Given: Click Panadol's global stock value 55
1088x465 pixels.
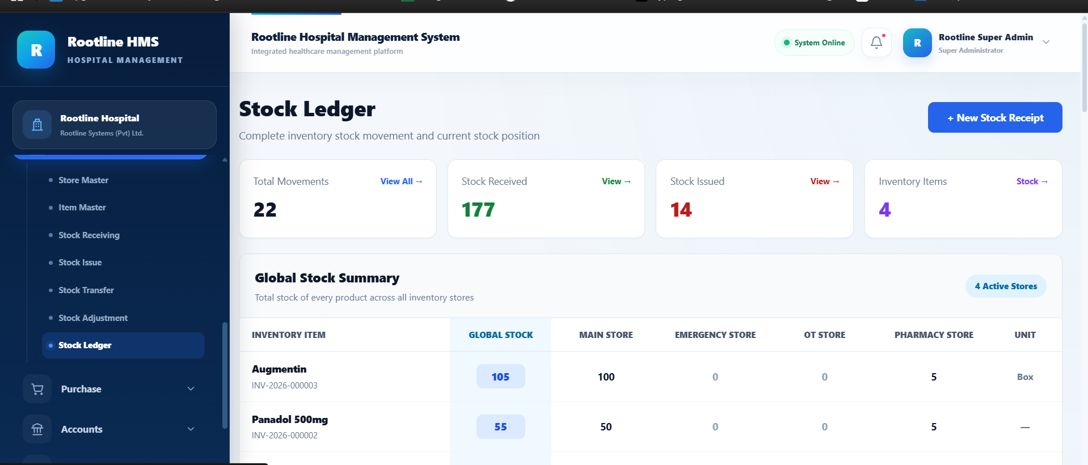Looking at the screenshot, I should 500,427.
